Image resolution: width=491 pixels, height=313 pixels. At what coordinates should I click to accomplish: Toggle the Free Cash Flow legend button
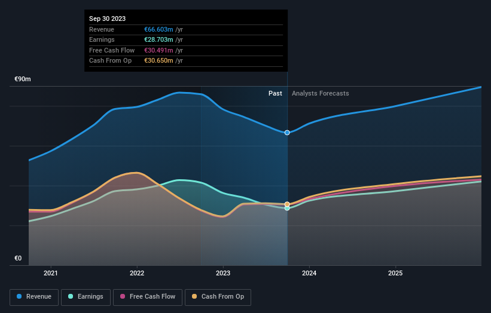click(x=148, y=297)
